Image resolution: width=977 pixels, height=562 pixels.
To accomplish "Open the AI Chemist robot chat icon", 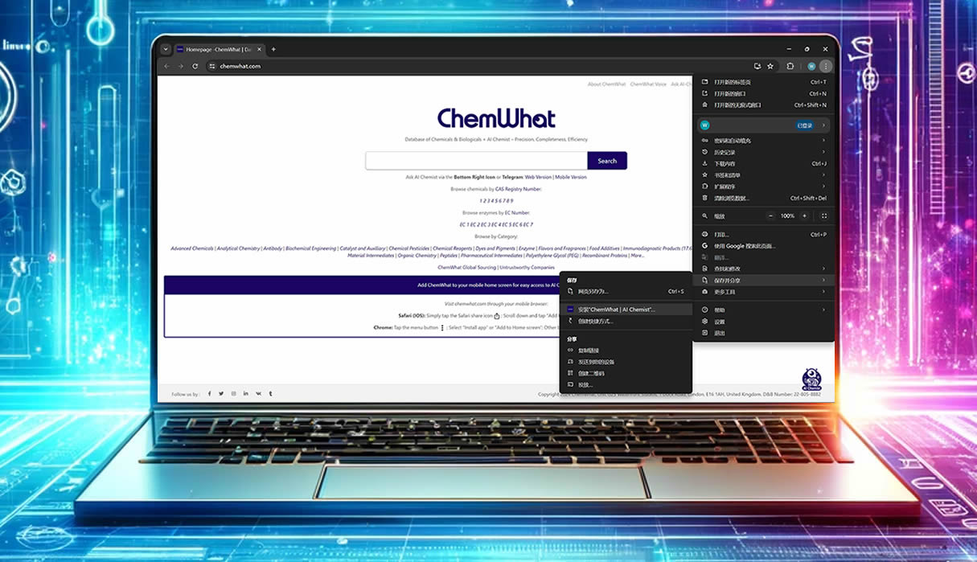I will tap(811, 379).
